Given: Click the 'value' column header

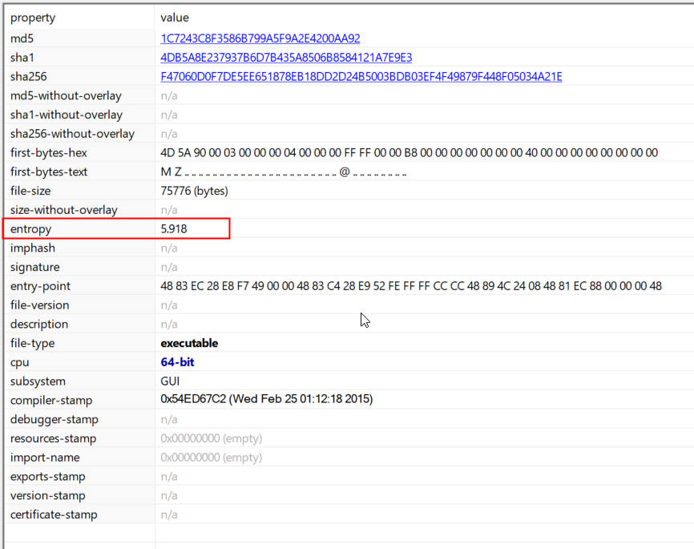Looking at the screenshot, I should pos(175,18).
